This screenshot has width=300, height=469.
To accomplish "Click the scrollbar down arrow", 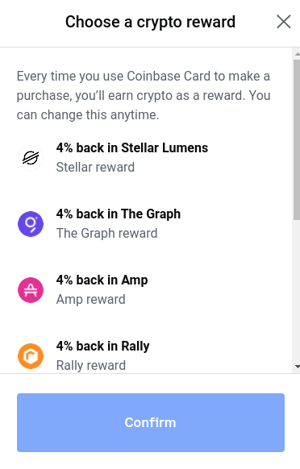I will click(297, 367).
